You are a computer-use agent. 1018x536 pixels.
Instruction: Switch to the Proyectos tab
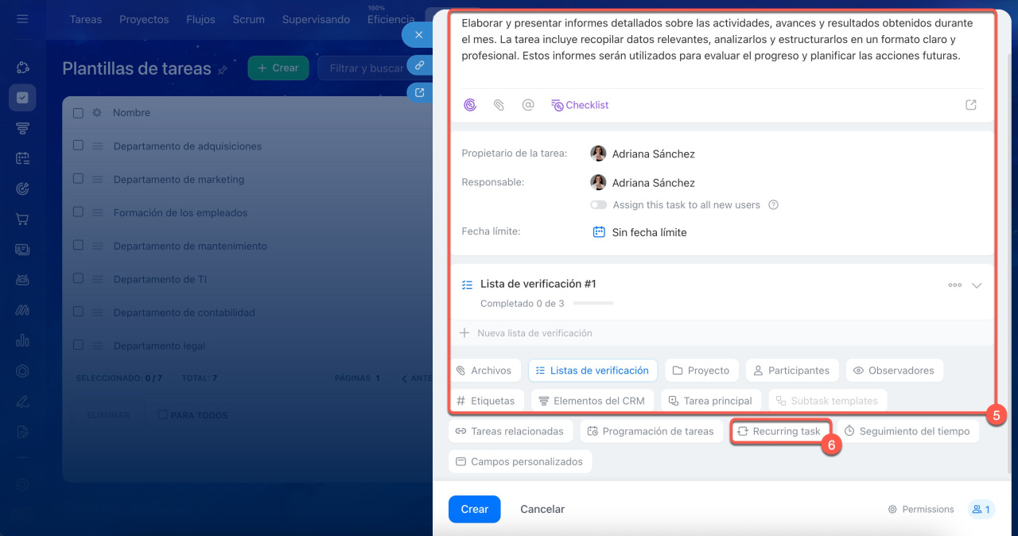pyautogui.click(x=144, y=19)
